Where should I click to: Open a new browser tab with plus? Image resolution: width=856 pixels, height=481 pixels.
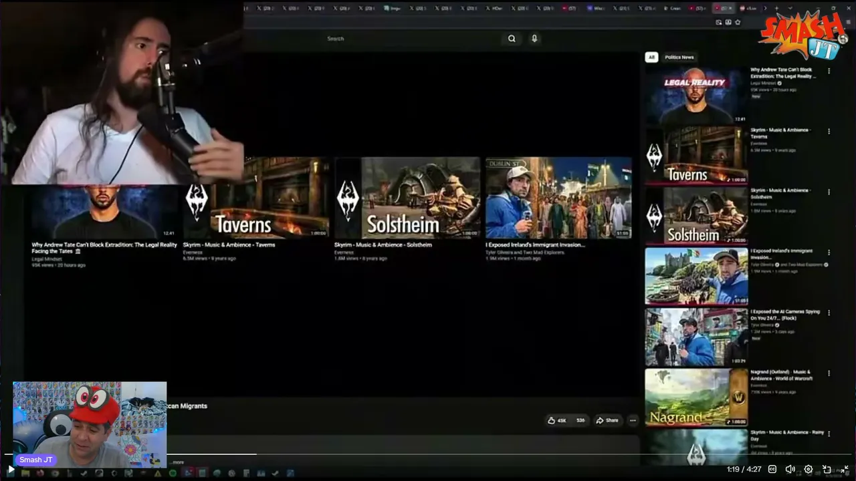point(776,8)
